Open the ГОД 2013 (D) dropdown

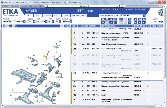click(46, 21)
